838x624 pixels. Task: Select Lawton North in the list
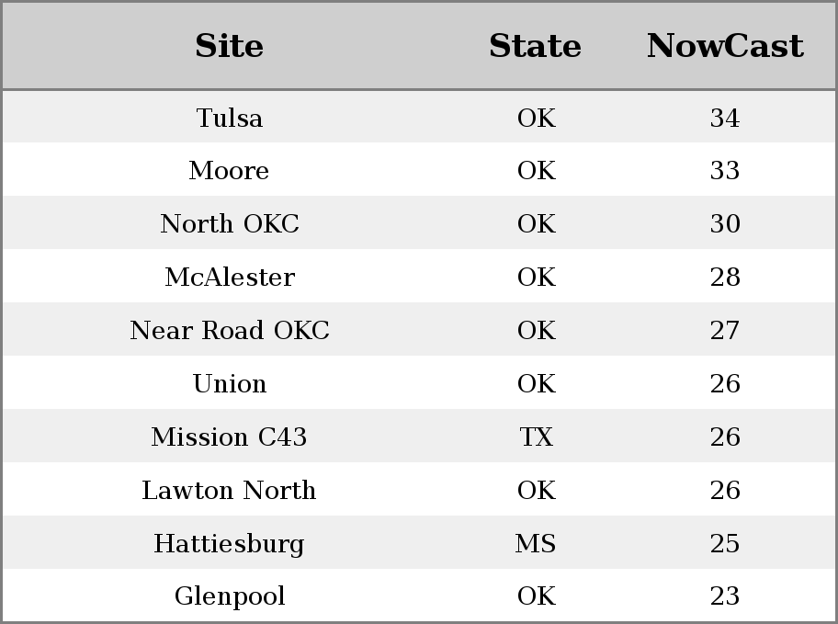tap(230, 490)
